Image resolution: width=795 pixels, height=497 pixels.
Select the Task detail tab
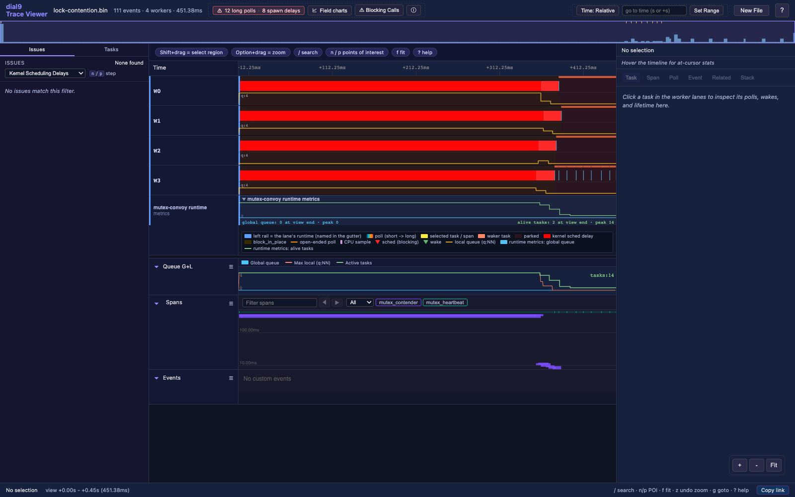click(631, 78)
